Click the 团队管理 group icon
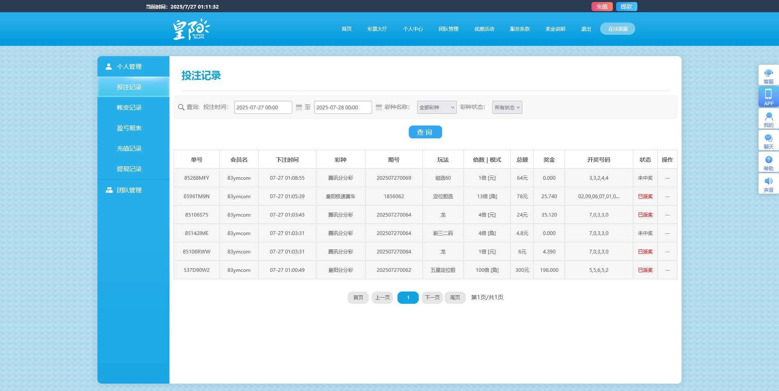Viewport: 779px width, 391px height. click(x=109, y=190)
